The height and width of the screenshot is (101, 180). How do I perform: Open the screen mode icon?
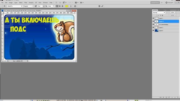click(x=82, y=3)
